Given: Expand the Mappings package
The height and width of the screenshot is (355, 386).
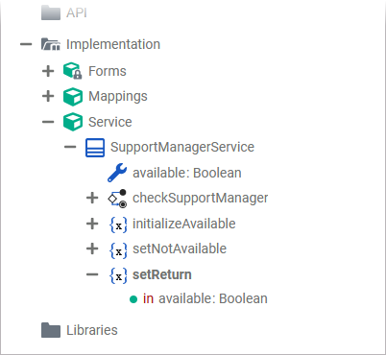Looking at the screenshot, I should click(48, 96).
